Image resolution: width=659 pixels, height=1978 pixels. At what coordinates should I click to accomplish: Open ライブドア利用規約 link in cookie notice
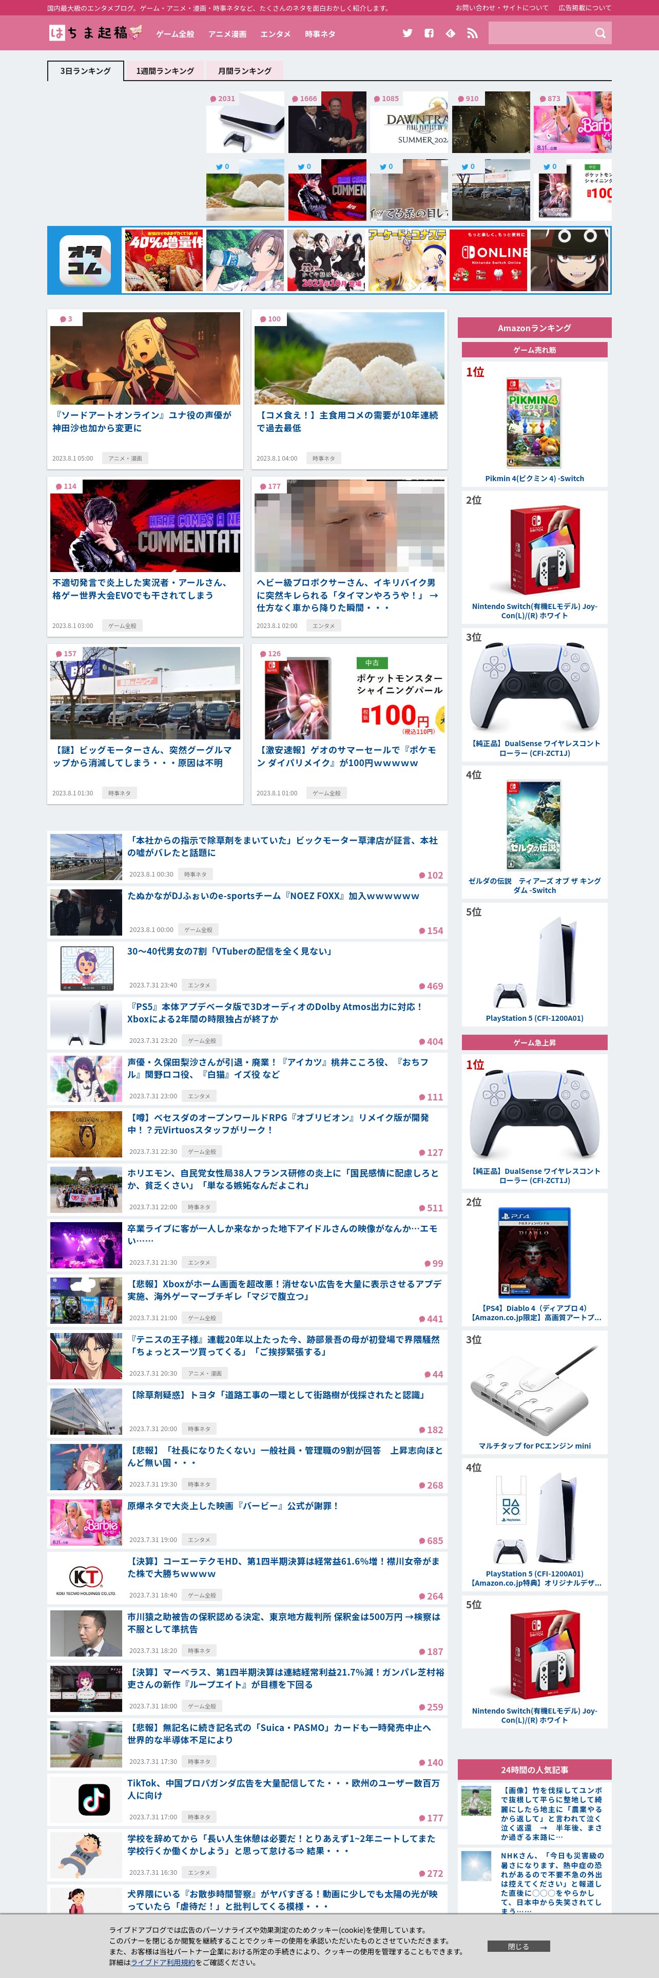click(x=163, y=1962)
